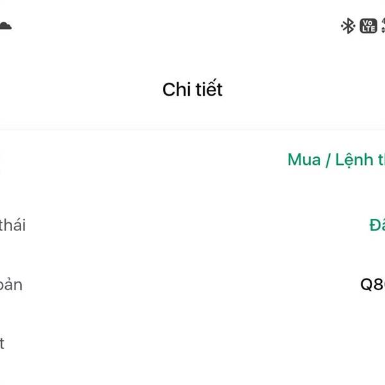Image resolution: width=385 pixels, height=385 pixels.
Task: Tap the empty status bar center area
Action: [x=180, y=26]
